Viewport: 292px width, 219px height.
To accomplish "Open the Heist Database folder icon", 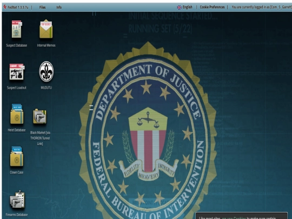I will click(17, 114).
